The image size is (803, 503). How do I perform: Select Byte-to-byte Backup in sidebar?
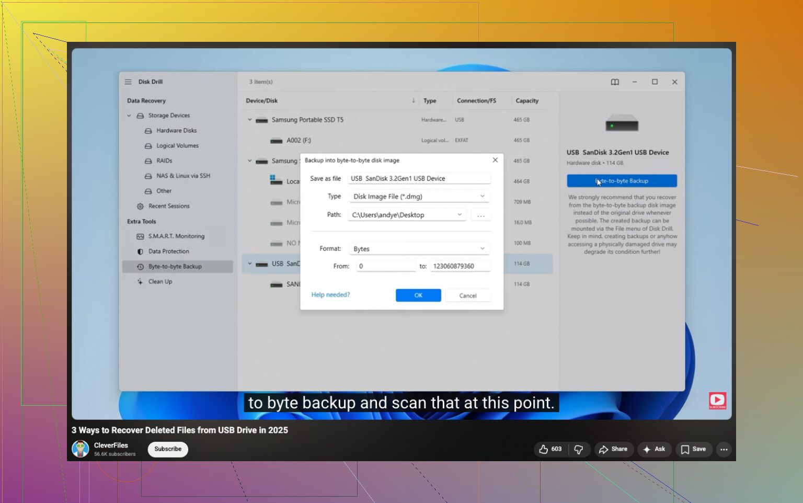pyautogui.click(x=178, y=267)
